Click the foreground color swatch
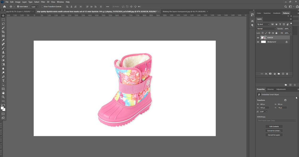The image size is (299, 157). pyautogui.click(x=2, y=108)
